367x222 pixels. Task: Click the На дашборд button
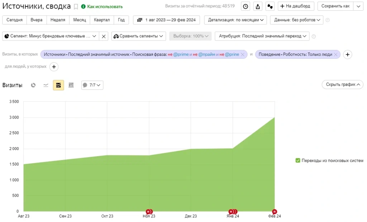[296, 6]
